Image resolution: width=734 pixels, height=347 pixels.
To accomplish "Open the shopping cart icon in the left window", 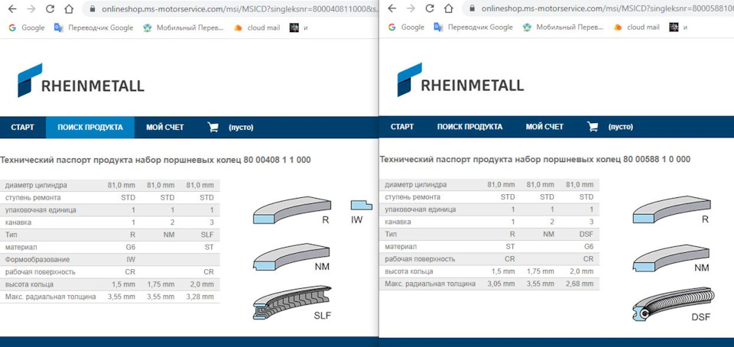I will tap(213, 127).
